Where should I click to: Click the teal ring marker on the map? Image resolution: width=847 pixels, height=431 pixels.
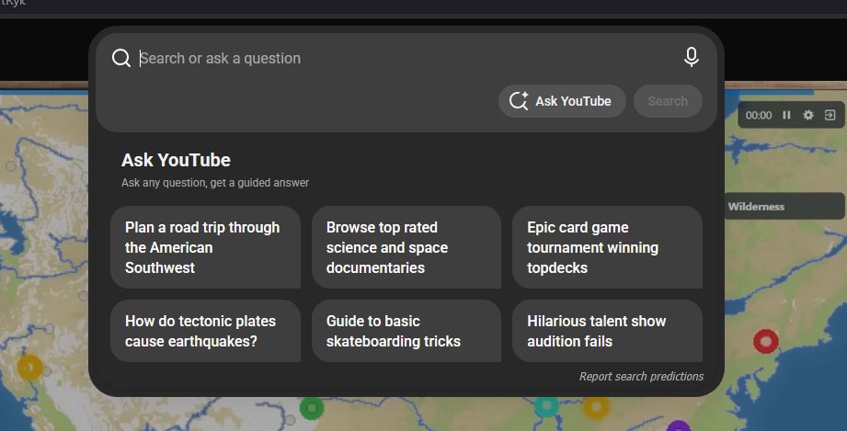tap(546, 405)
